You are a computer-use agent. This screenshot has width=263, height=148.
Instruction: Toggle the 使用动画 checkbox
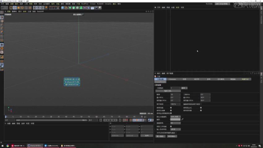tap(171, 108)
